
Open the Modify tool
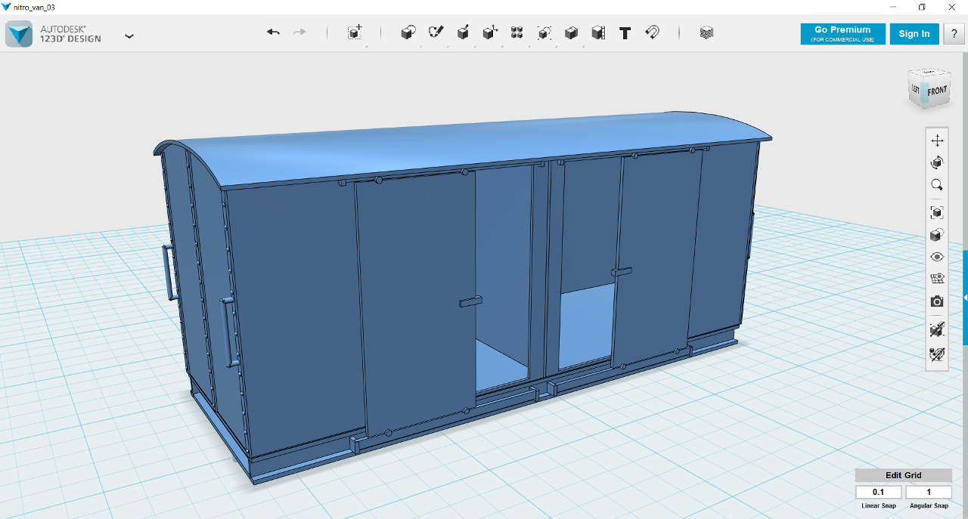[490, 32]
